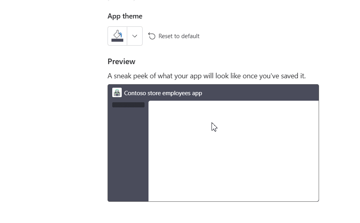Screen dimensions: 360x223
Task: Click the Contoso store employees app title
Action: click(x=163, y=93)
